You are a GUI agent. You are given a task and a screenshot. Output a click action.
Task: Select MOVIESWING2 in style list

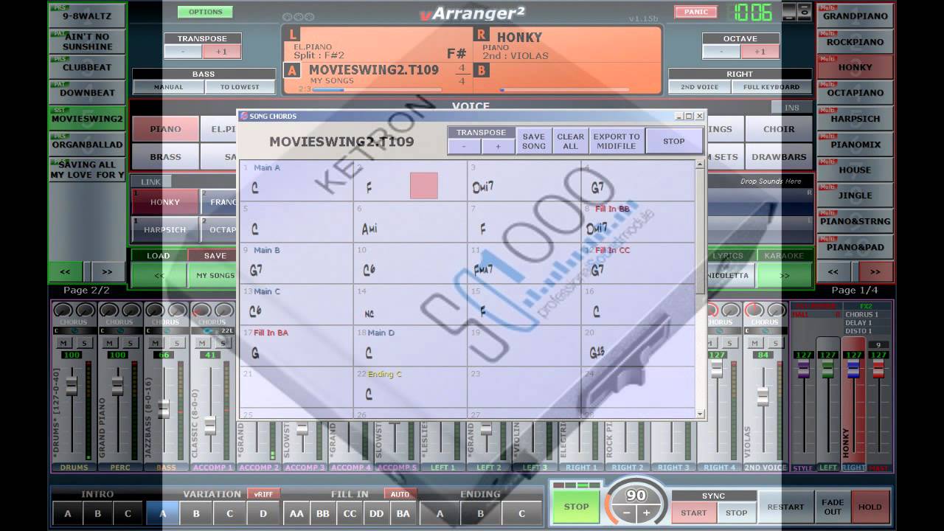click(87, 119)
